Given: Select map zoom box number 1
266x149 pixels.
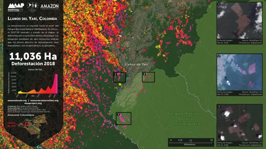Looking at the screenshot, I should point(119,77).
